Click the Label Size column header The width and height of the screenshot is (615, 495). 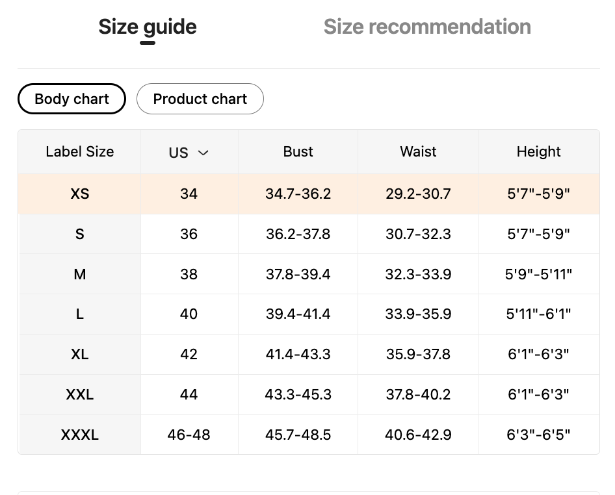pyautogui.click(x=79, y=151)
